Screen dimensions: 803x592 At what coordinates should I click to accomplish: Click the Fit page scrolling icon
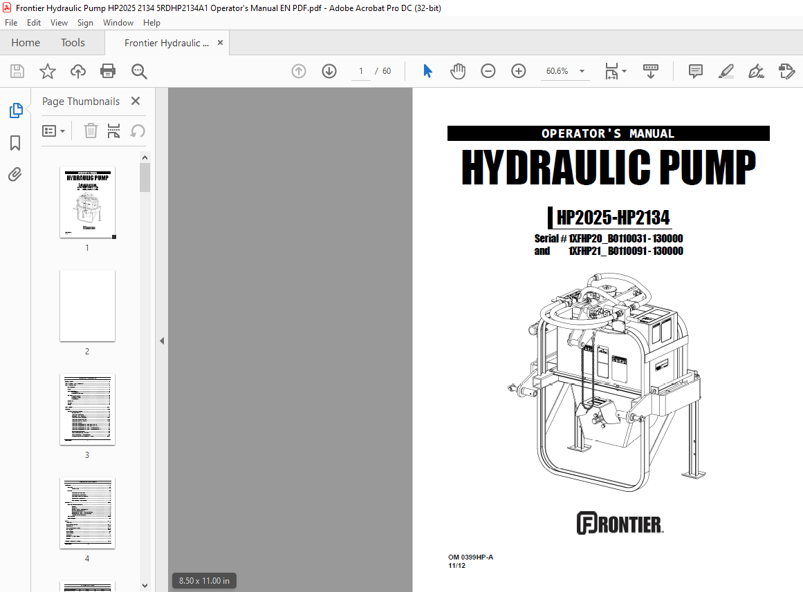tap(611, 71)
